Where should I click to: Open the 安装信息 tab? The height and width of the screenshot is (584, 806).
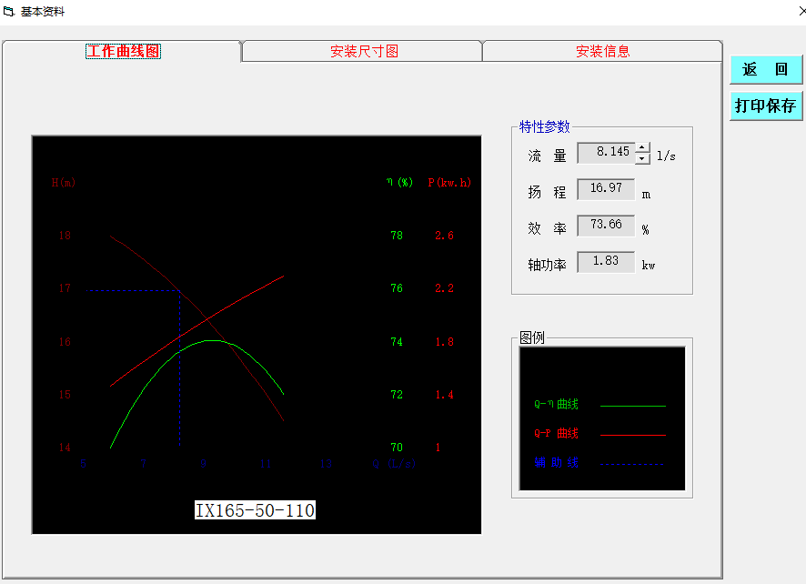(602, 52)
